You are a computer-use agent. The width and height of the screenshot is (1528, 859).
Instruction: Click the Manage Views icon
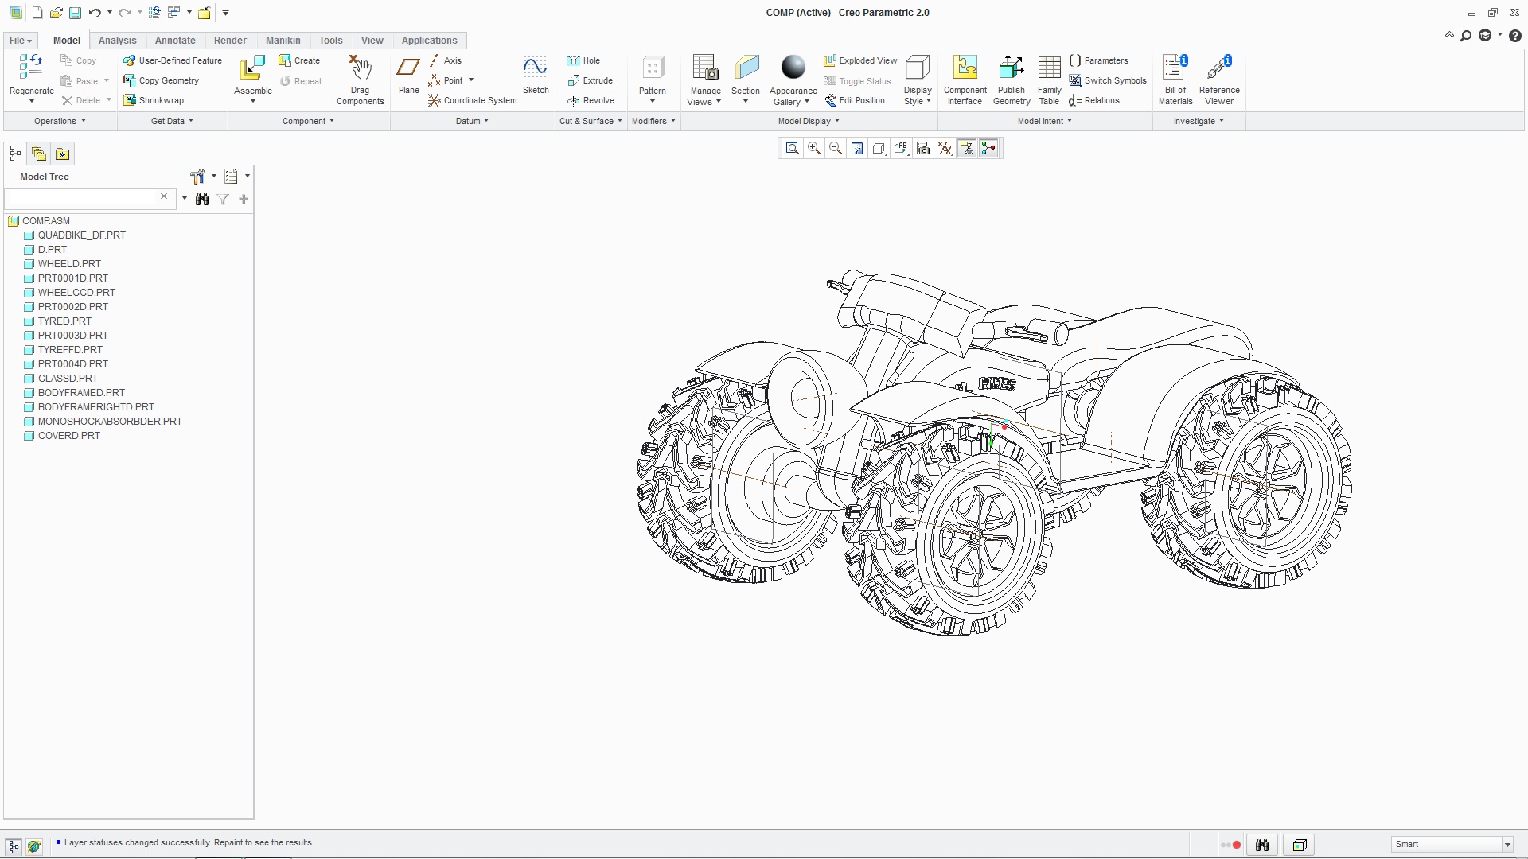tap(705, 68)
